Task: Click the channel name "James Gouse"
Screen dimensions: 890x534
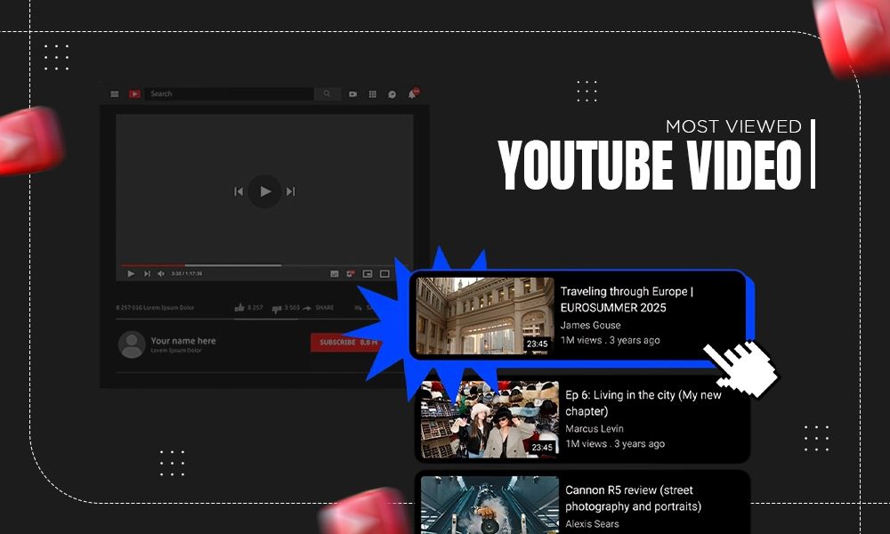Action: coord(590,325)
